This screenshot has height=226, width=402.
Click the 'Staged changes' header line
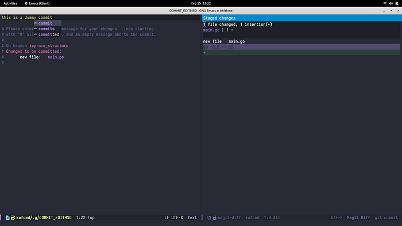tap(301, 18)
